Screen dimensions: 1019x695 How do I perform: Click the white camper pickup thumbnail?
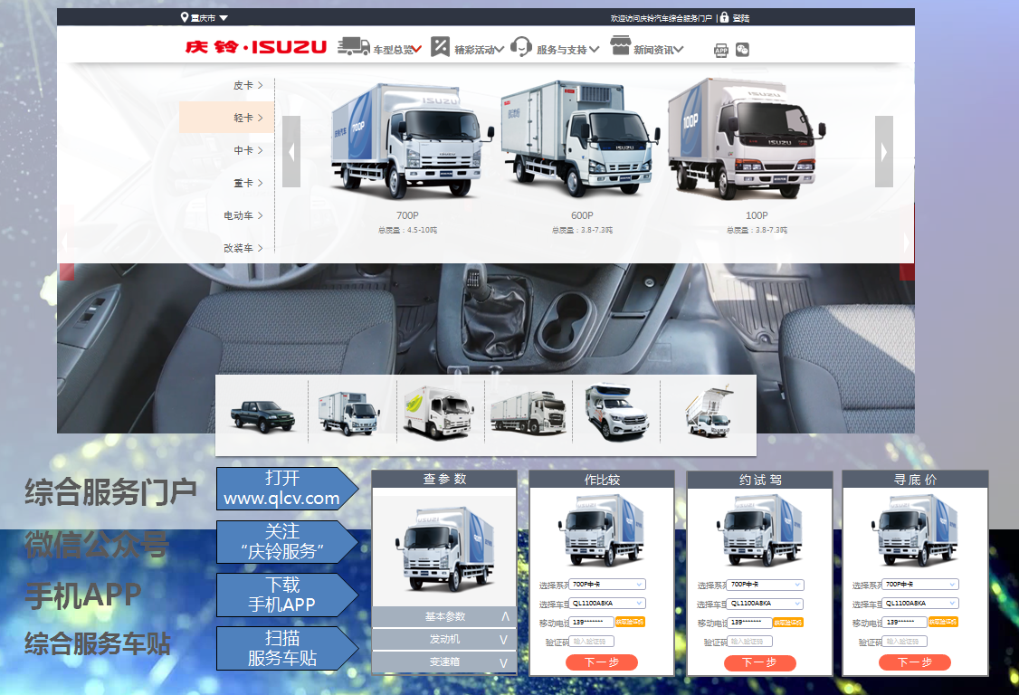click(616, 411)
